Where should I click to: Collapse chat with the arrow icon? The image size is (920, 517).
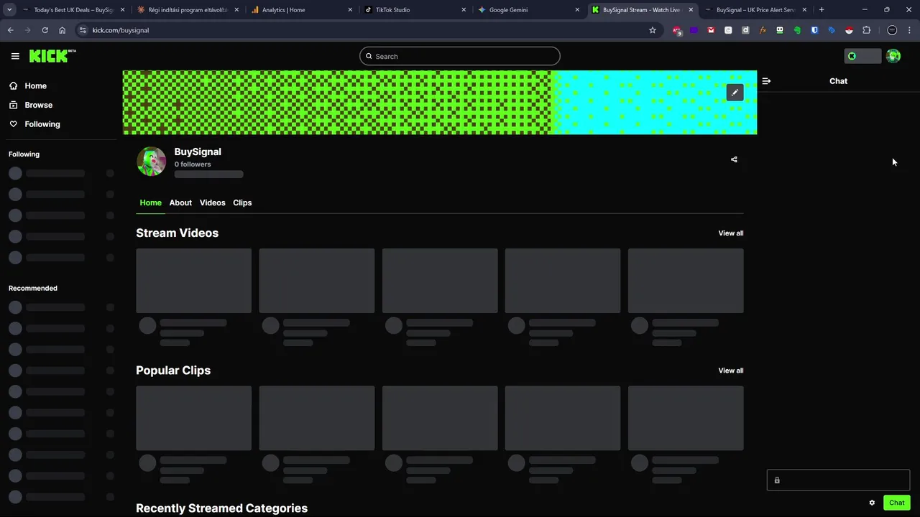pos(766,81)
